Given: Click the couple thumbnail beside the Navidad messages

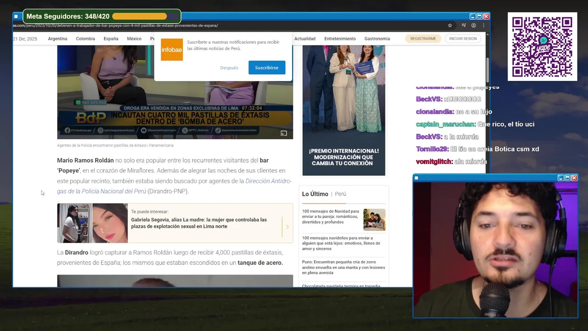Looking at the screenshot, I should pyautogui.click(x=374, y=220).
